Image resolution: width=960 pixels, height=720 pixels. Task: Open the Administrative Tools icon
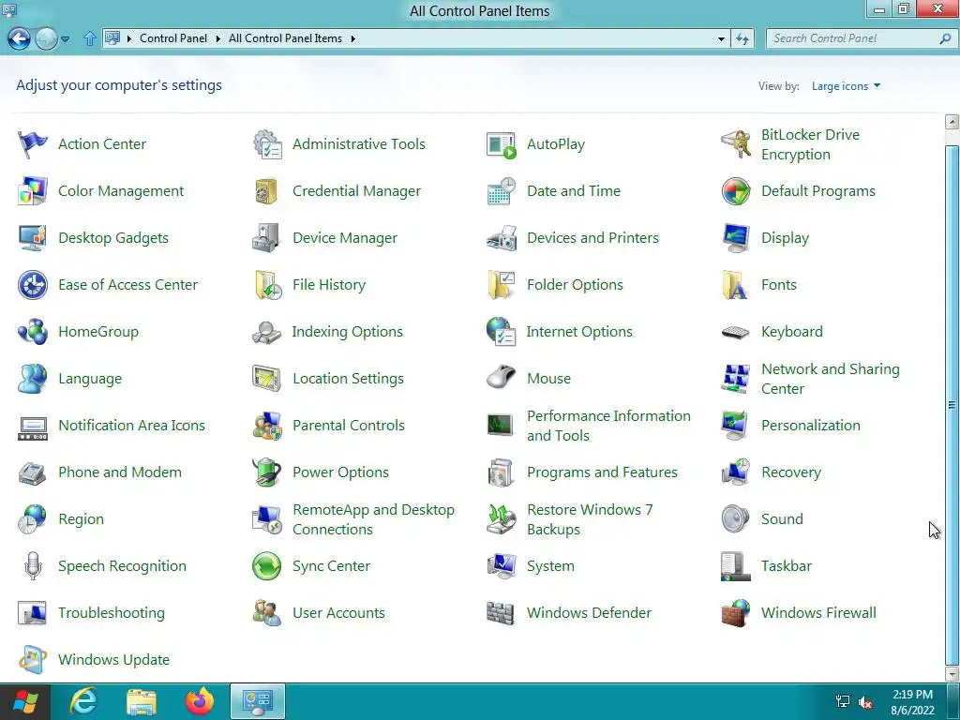pyautogui.click(x=267, y=144)
